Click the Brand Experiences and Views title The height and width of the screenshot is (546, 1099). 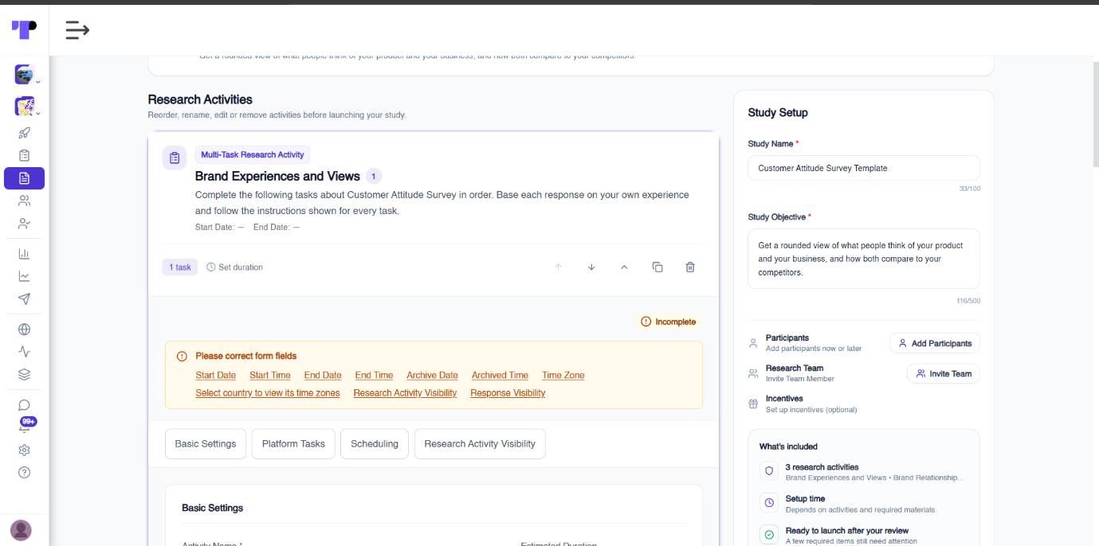click(277, 176)
